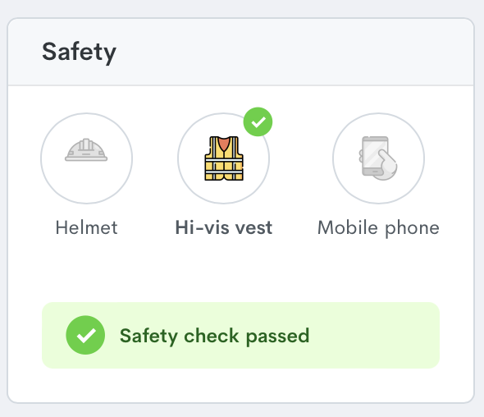Select the Helmet hard hat icon
Viewport: 484px width, 417px height.
click(86, 149)
